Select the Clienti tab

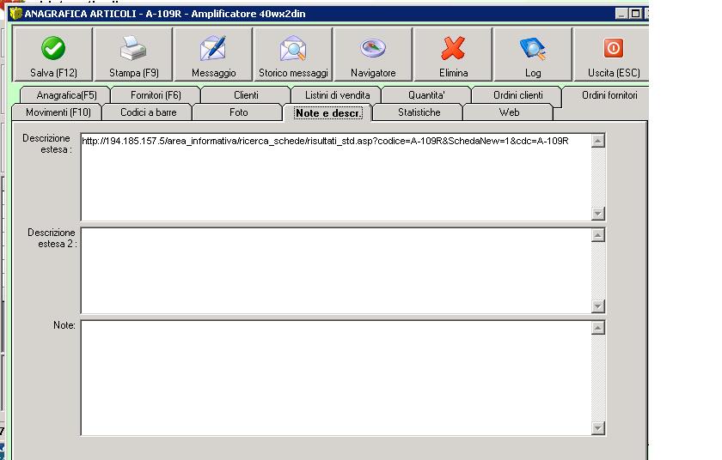(x=246, y=95)
